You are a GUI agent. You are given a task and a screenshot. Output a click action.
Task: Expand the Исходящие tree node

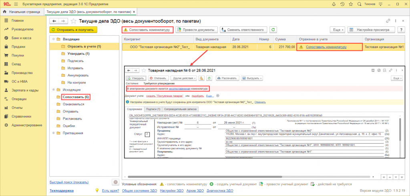[x=54, y=90]
